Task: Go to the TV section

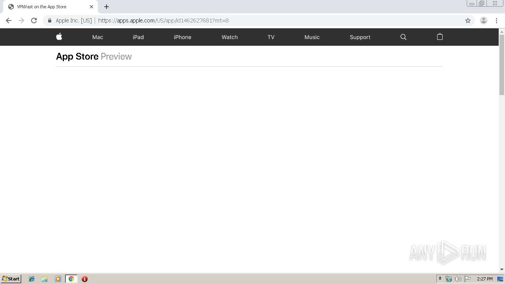Action: point(271,37)
